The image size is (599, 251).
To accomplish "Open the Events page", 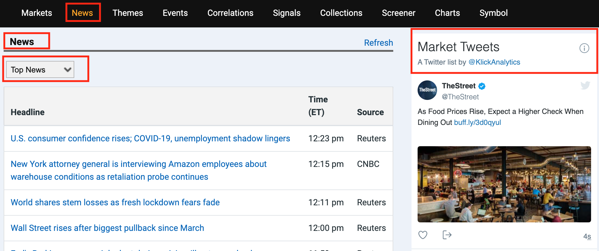I will [x=175, y=13].
